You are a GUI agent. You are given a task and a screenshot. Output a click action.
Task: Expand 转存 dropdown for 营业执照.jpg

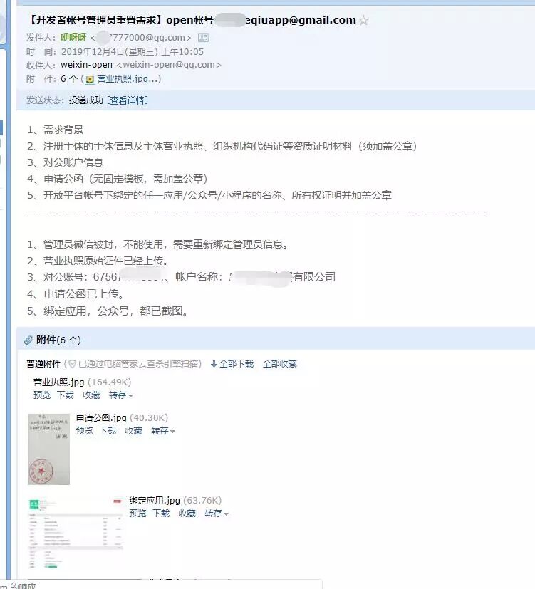[x=121, y=395]
